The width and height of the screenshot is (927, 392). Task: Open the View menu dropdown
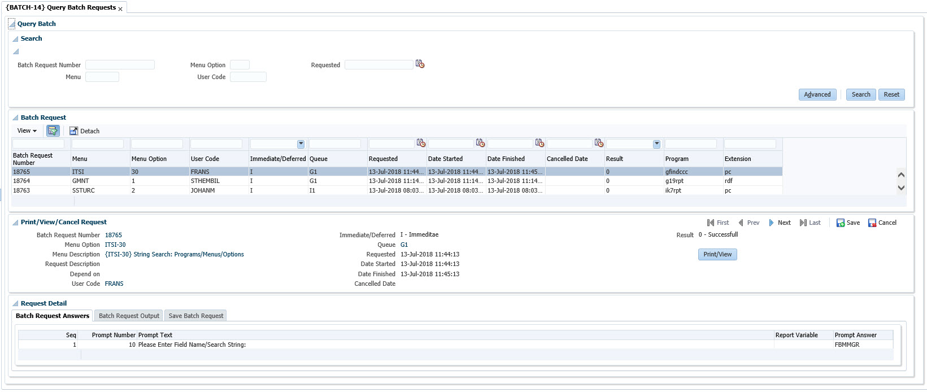tap(27, 131)
